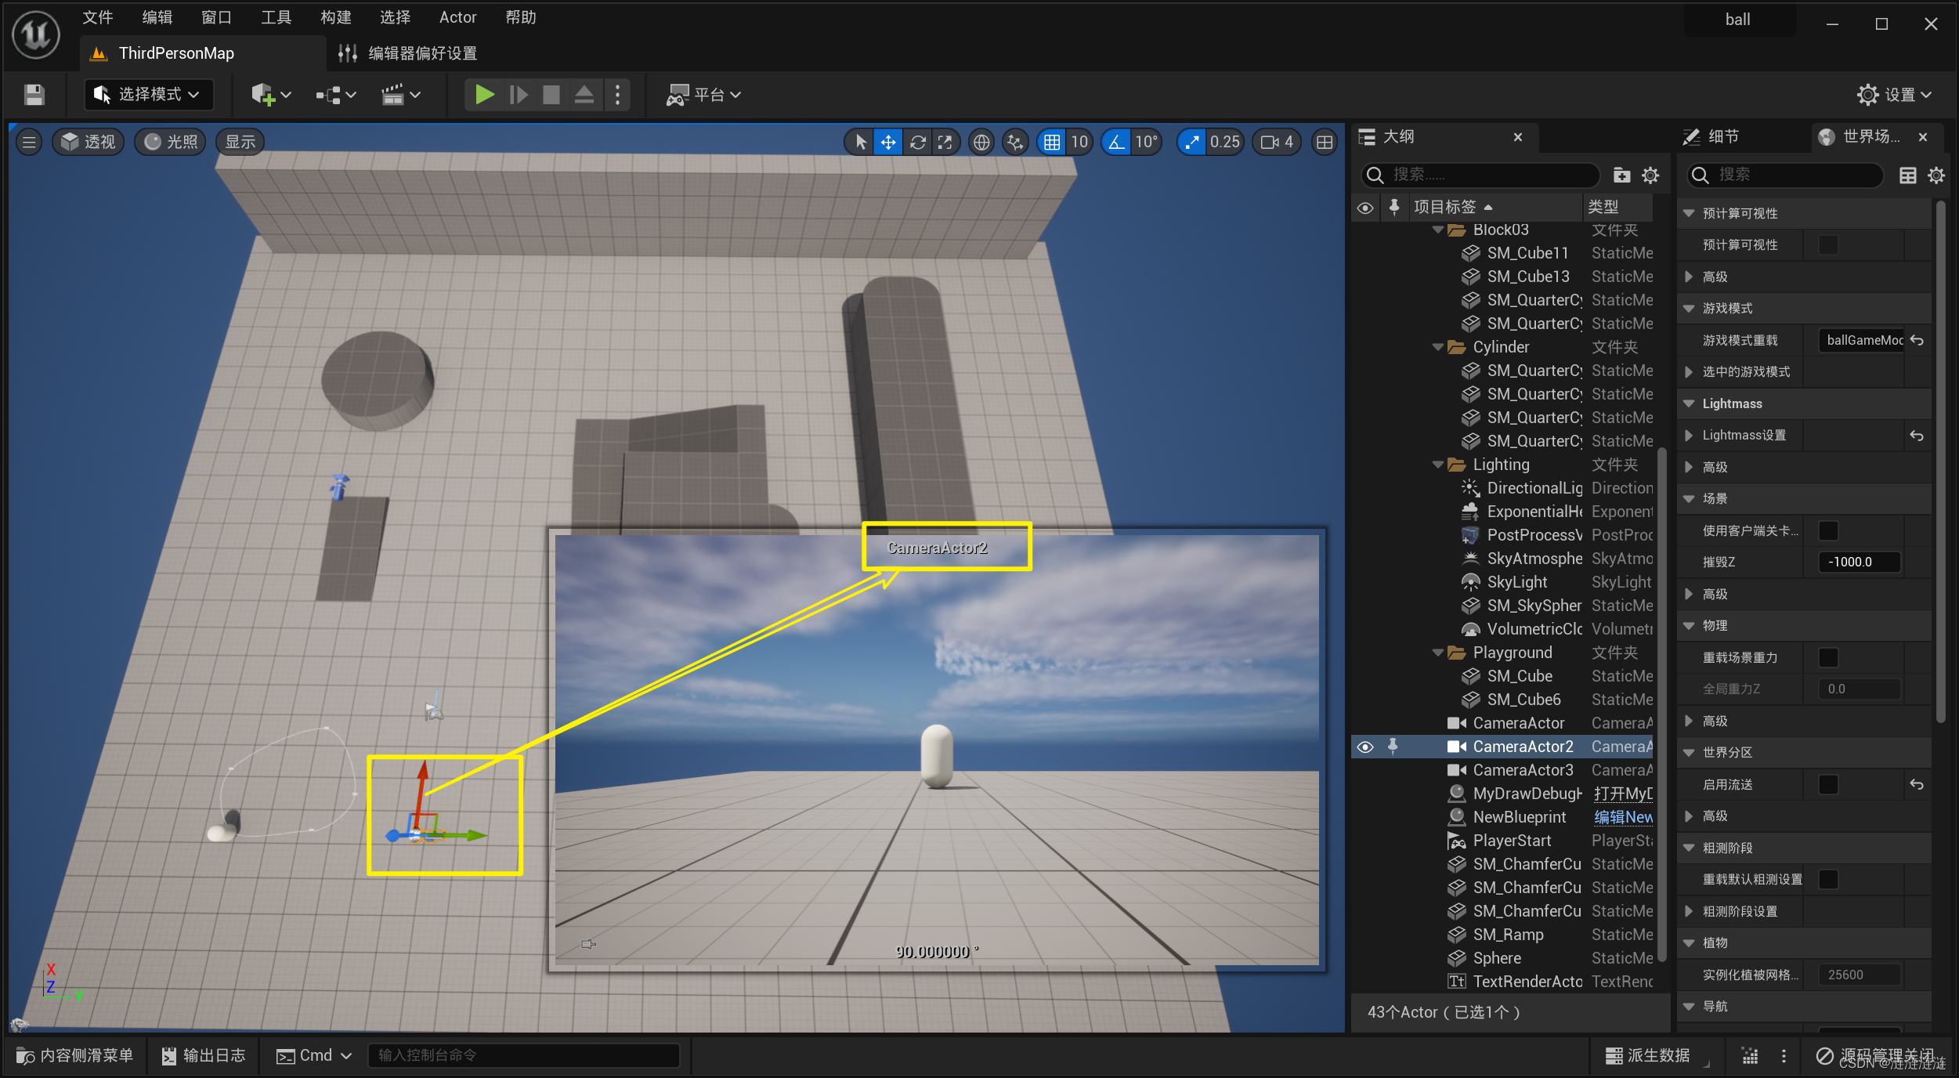1959x1078 pixels.
Task: Open the viewport hamburger options menu
Action: tap(29, 142)
